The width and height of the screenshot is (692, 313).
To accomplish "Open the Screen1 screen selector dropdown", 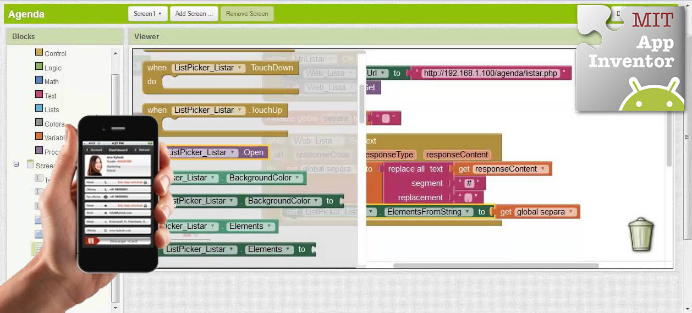I will coord(147,14).
